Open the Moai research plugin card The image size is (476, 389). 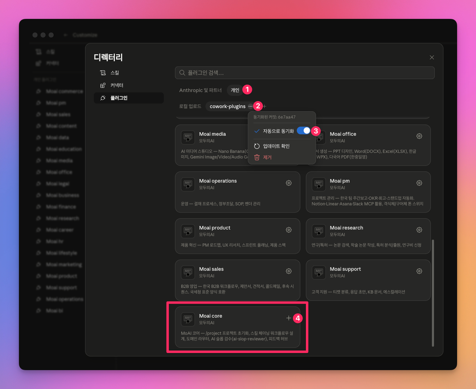pos(368,236)
